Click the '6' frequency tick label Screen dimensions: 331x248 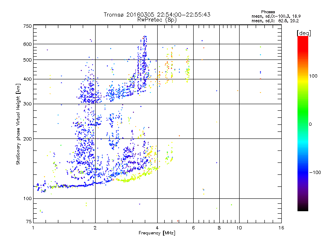click(193, 228)
